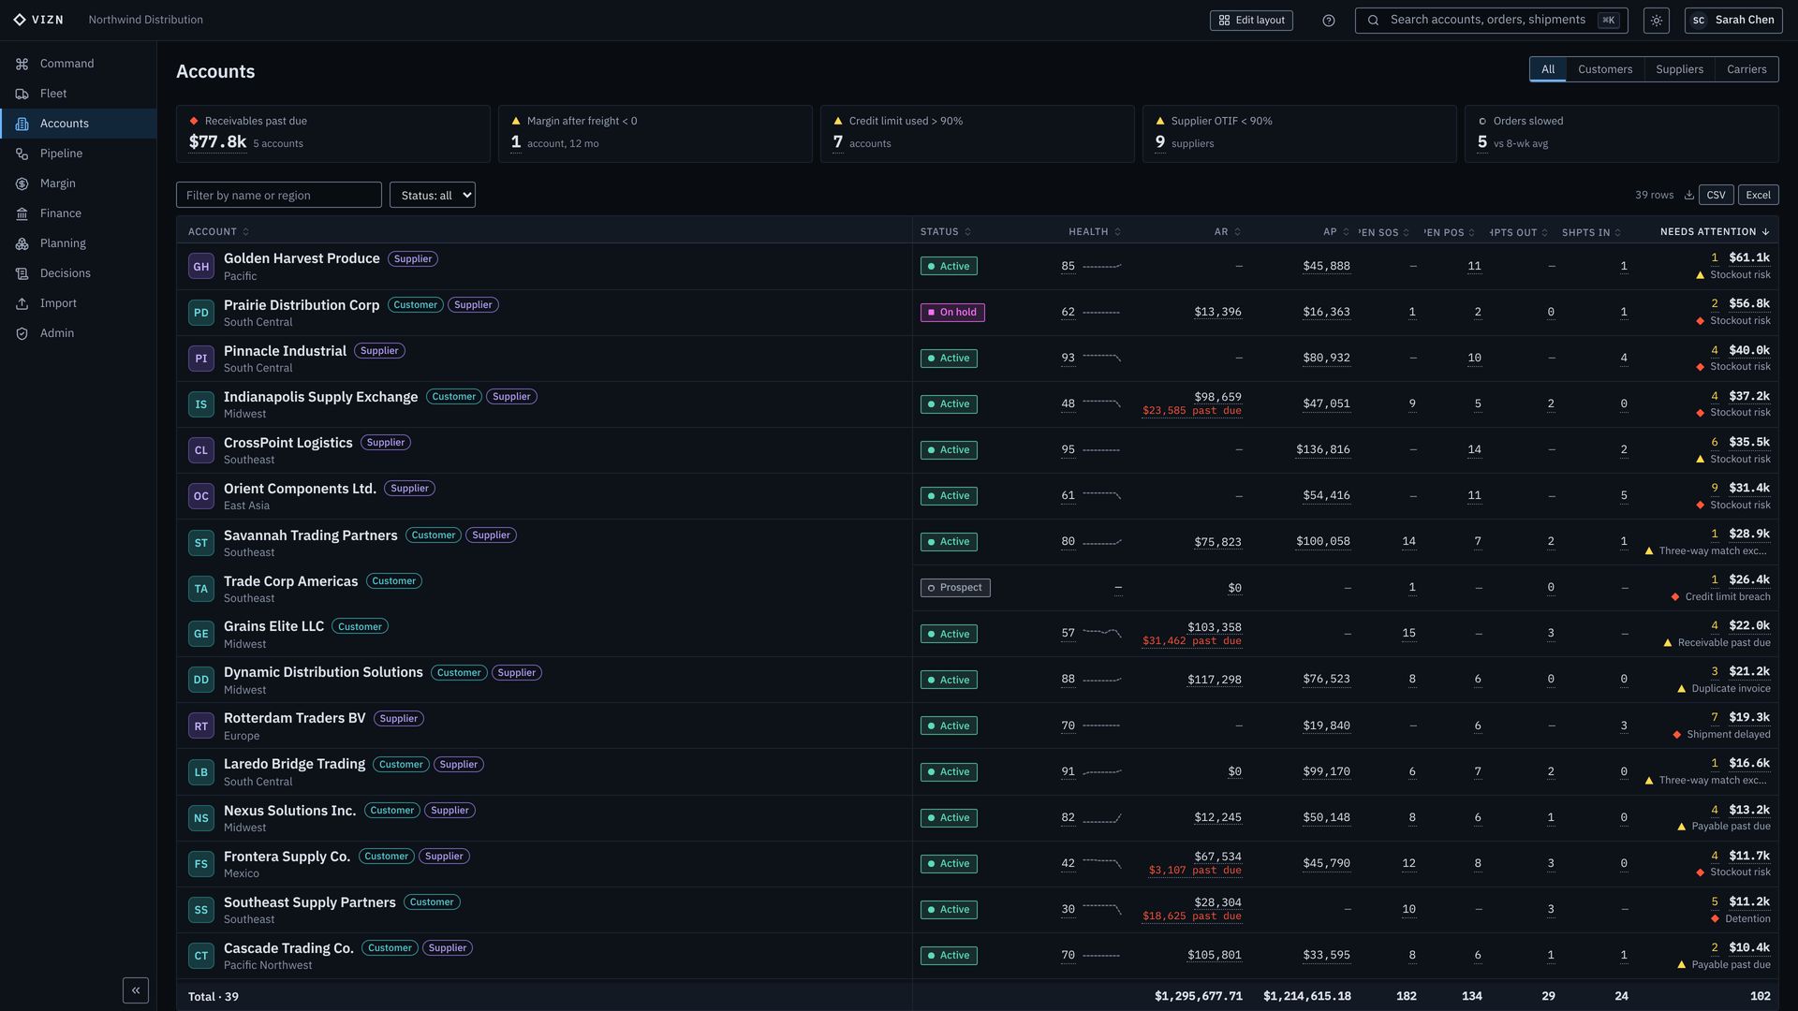
Task: Click the Prospect status badge
Action: point(955,588)
